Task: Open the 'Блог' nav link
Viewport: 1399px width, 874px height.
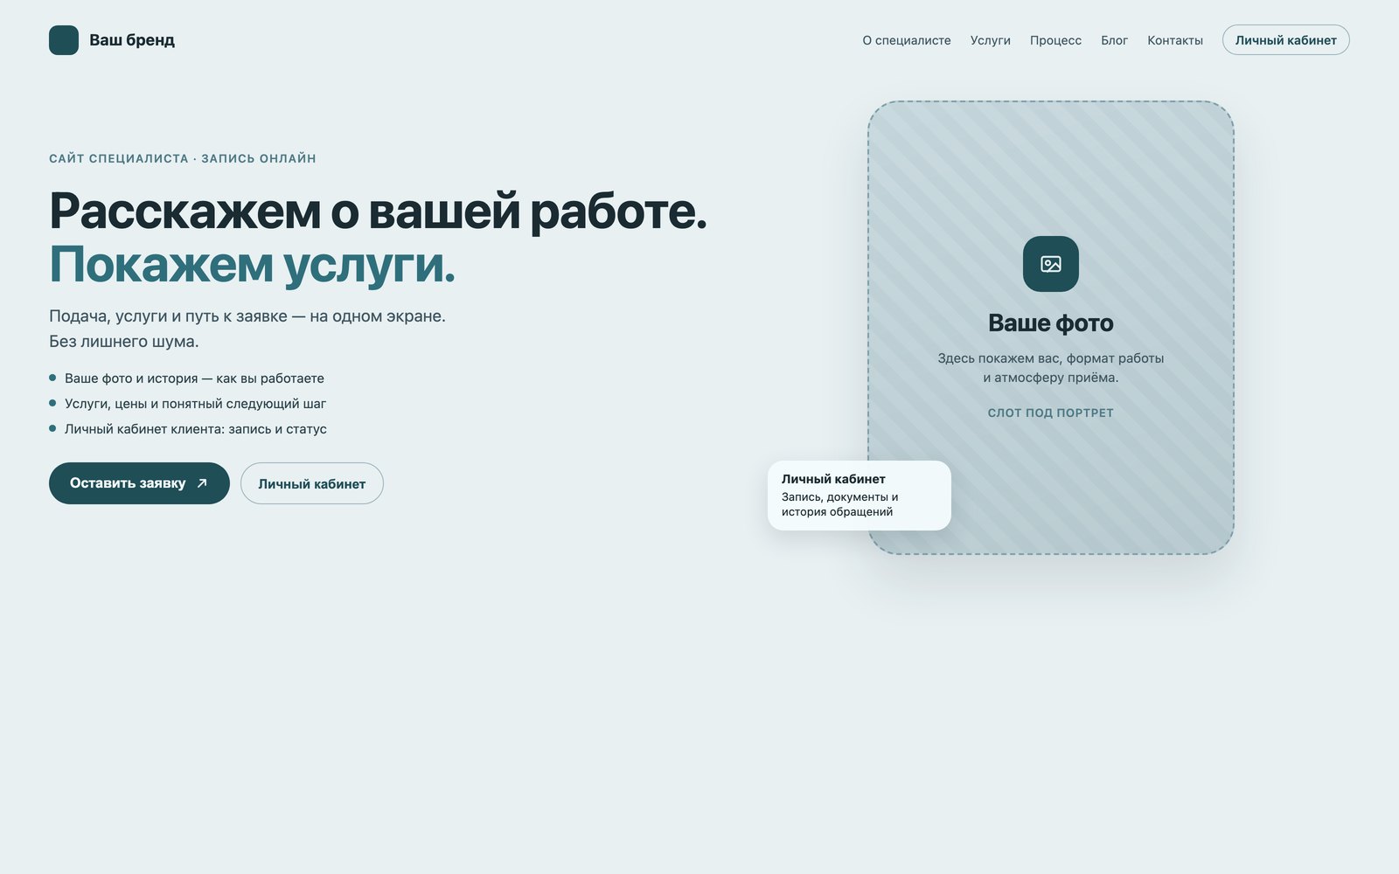Action: click(x=1114, y=40)
